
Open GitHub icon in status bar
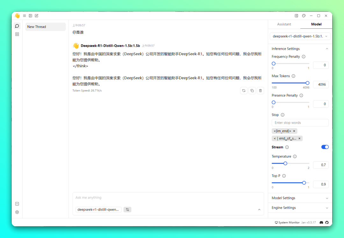(x=327, y=222)
